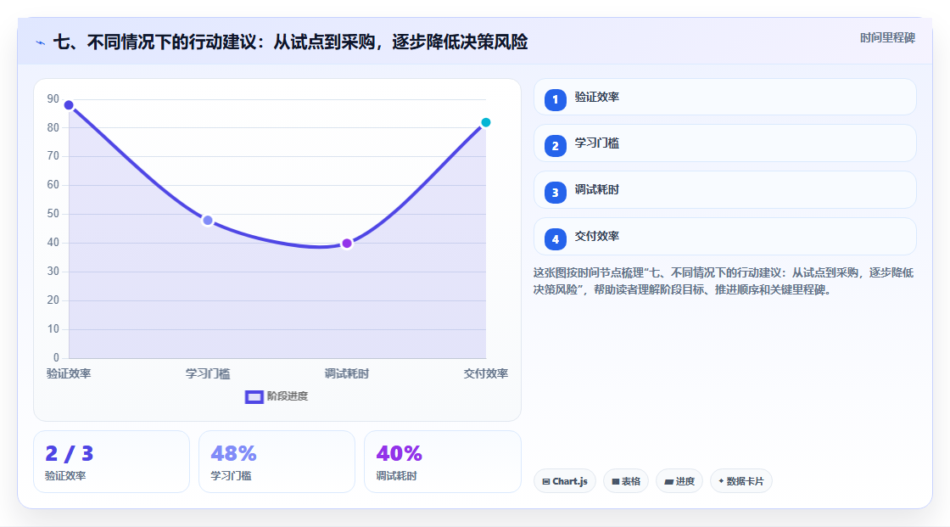The image size is (950, 527).
Task: Click the numbered badge 4 beside 交付效率
Action: tap(555, 239)
